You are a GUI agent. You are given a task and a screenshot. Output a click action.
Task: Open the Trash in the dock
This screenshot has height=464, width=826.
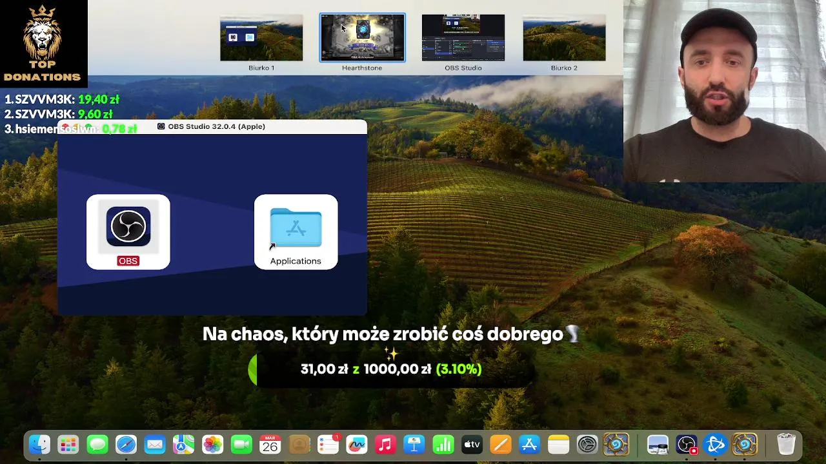click(786, 445)
